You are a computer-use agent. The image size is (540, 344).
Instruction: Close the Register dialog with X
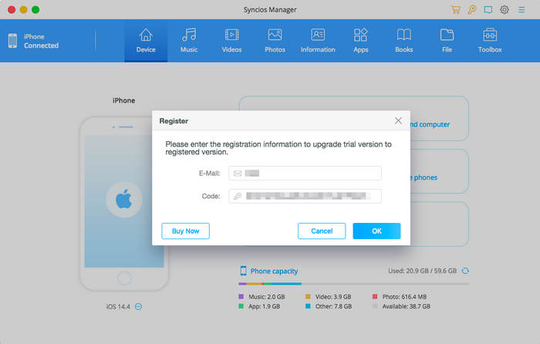pyautogui.click(x=398, y=120)
